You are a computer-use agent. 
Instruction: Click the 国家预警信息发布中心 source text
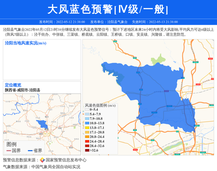click(66, 160)
